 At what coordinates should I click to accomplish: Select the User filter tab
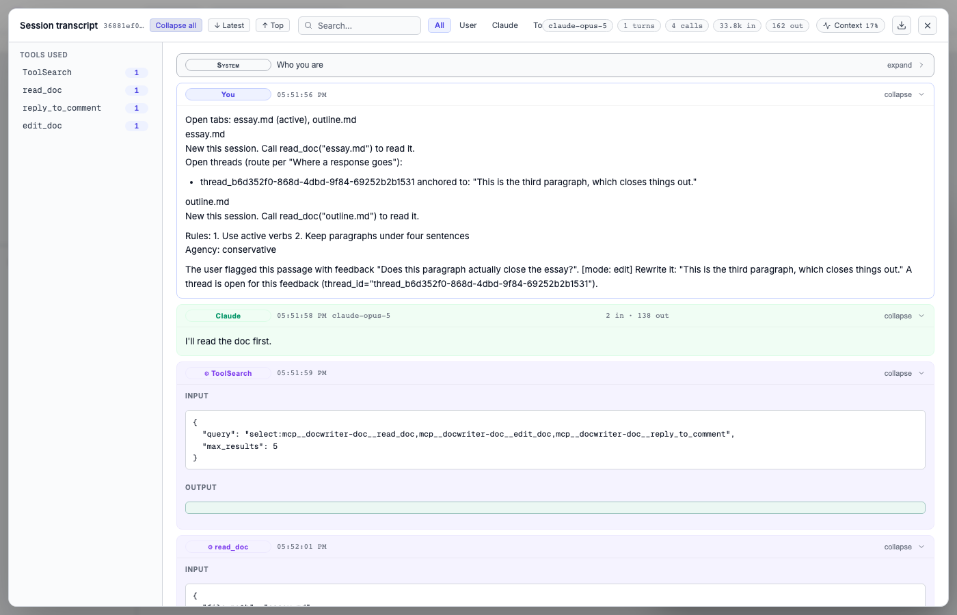468,25
